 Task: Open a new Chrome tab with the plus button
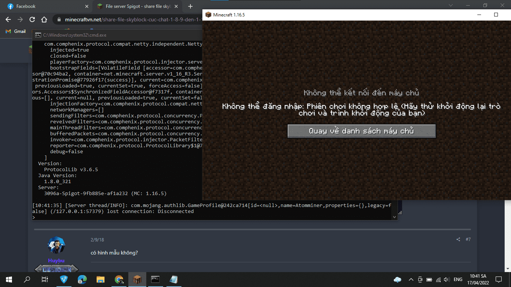click(190, 6)
